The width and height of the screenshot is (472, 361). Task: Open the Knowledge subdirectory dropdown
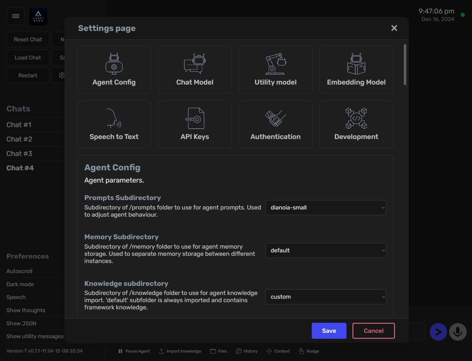click(x=325, y=297)
